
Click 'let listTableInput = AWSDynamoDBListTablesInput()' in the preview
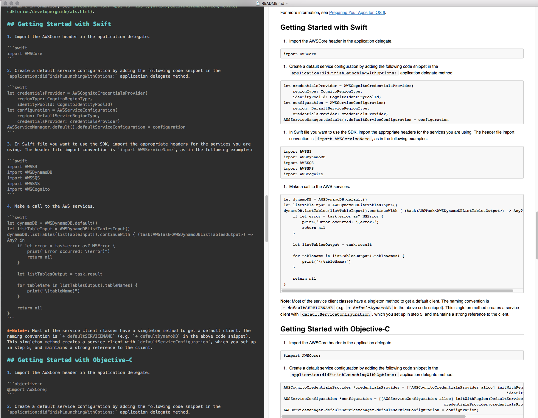click(x=340, y=205)
